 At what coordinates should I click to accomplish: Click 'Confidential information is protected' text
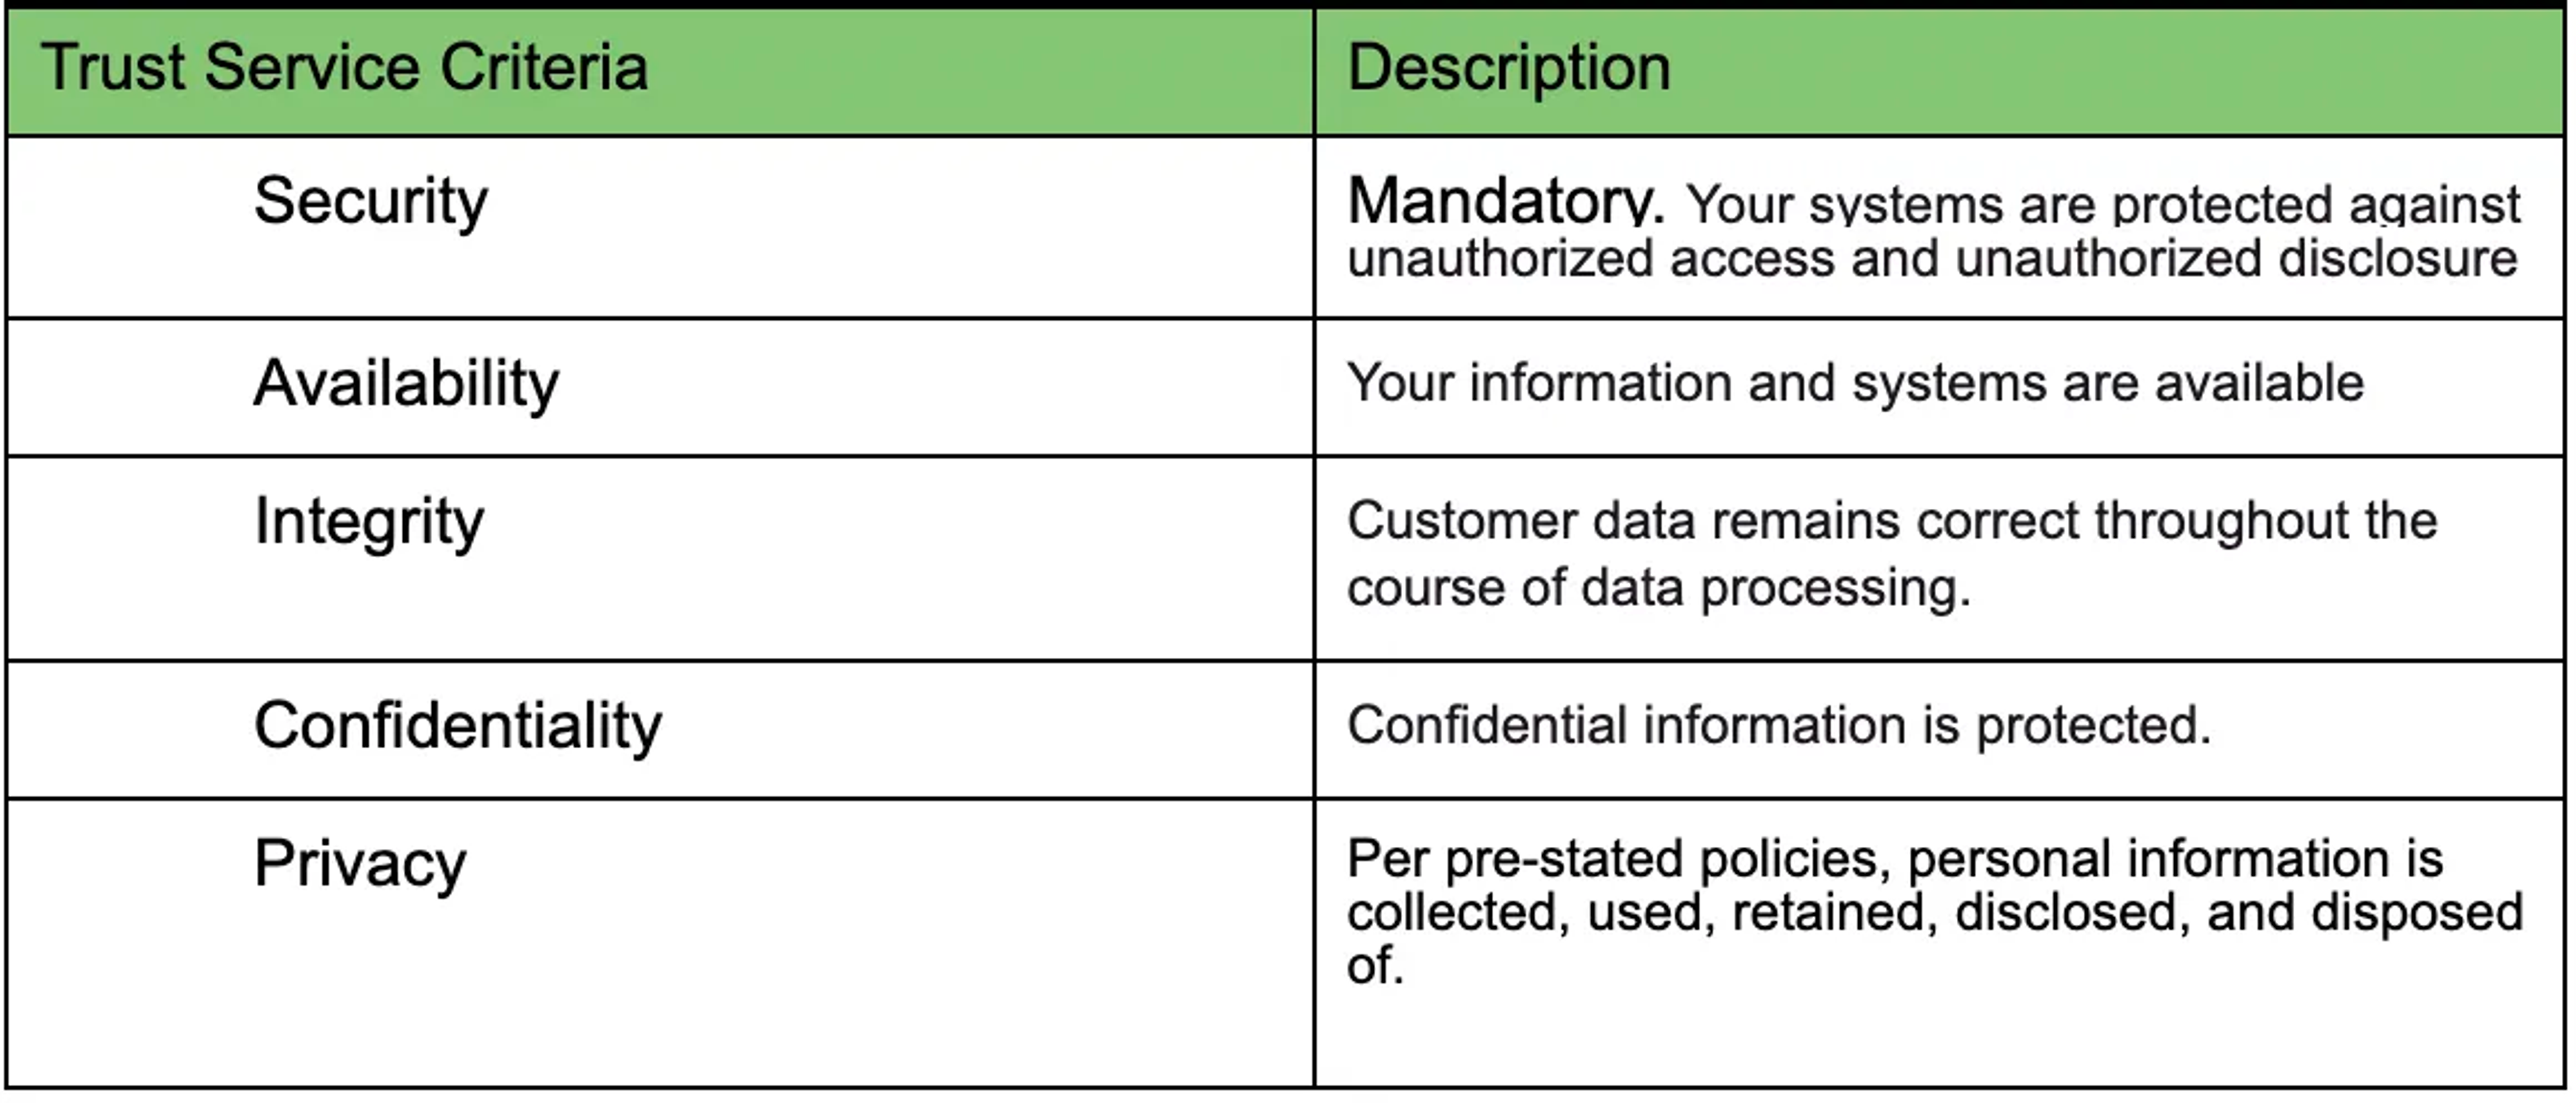click(x=1778, y=725)
